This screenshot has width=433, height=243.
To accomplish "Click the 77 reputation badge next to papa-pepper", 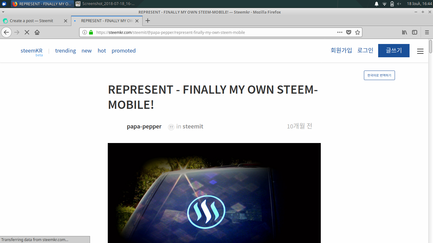I will pos(171,127).
